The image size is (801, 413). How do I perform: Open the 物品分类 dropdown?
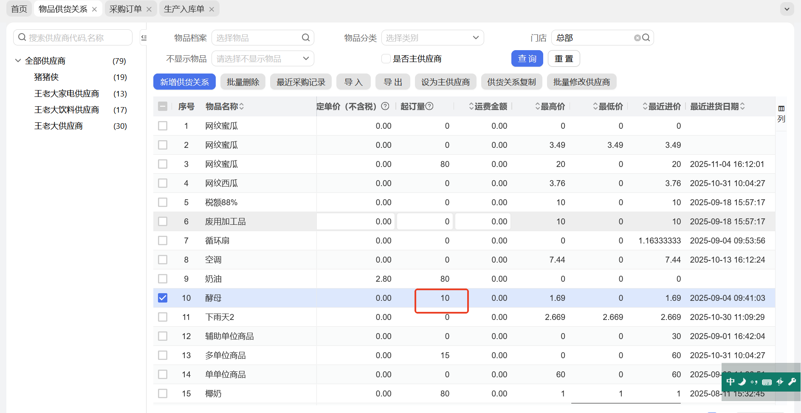432,38
